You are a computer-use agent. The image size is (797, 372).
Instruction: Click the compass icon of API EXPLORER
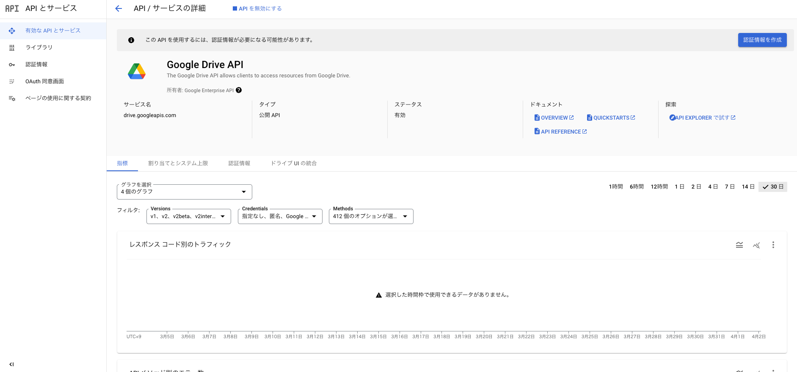click(672, 118)
